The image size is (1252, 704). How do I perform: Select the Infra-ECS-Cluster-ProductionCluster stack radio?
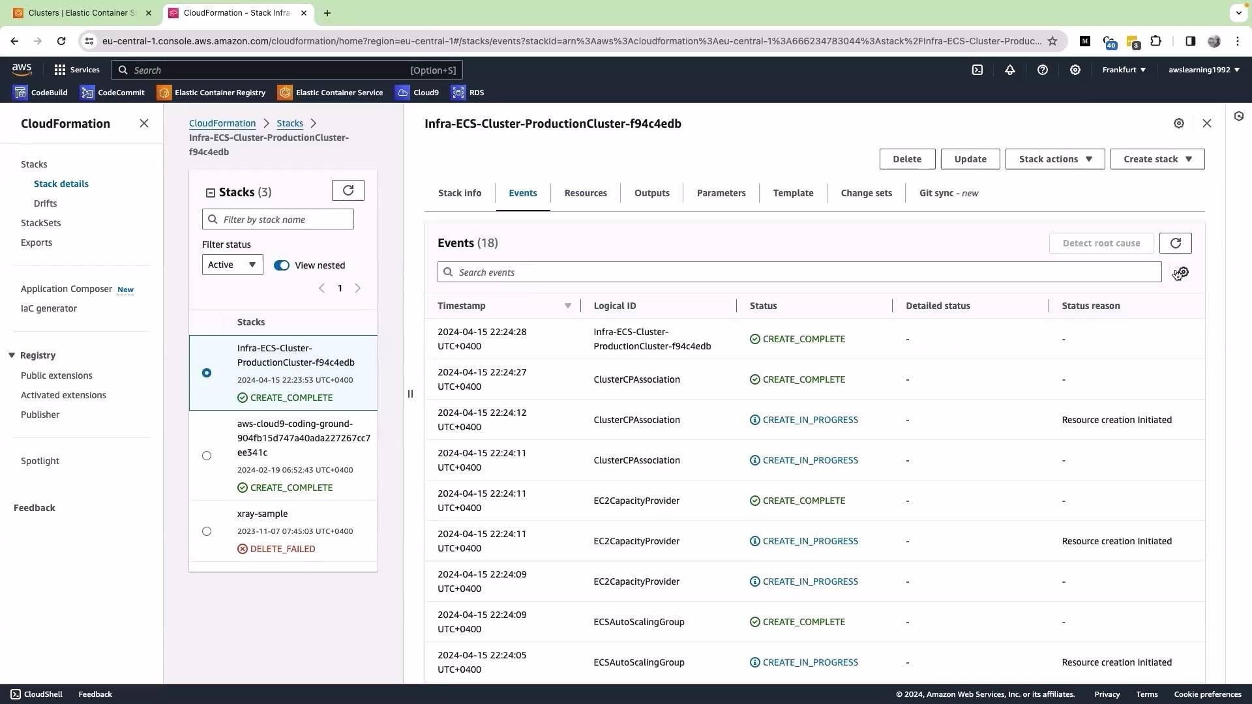tap(207, 373)
